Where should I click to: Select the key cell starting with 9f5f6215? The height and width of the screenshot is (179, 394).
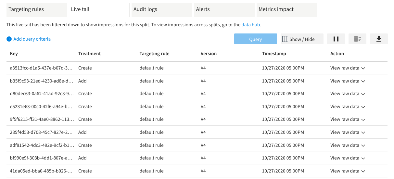click(x=41, y=119)
